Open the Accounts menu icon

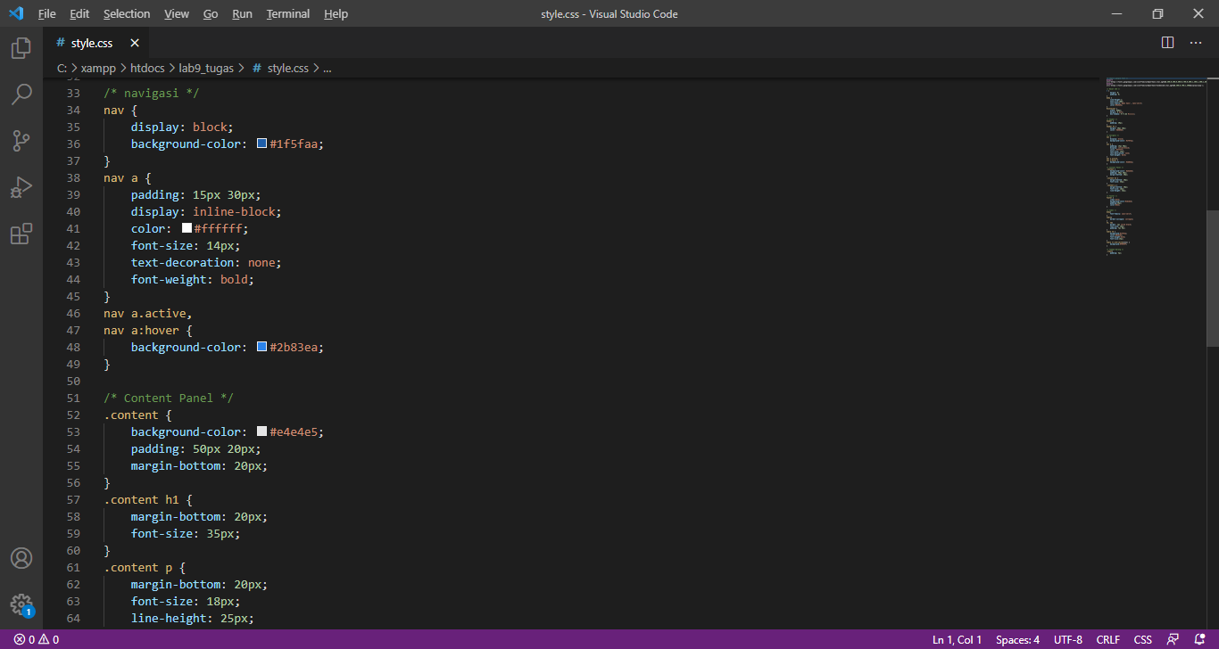point(21,558)
